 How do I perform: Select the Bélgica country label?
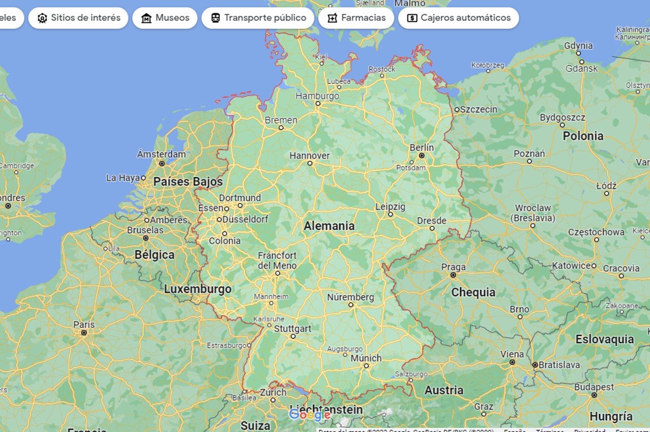154,255
